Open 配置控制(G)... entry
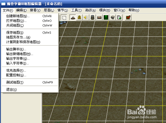 [30, 75]
